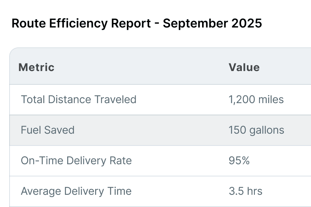
Task: Click the 3.5 hrs value
Action: click(246, 191)
